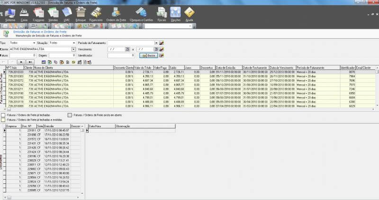Select title row 739.2010150
379x200 pixels.
[x=190, y=97]
